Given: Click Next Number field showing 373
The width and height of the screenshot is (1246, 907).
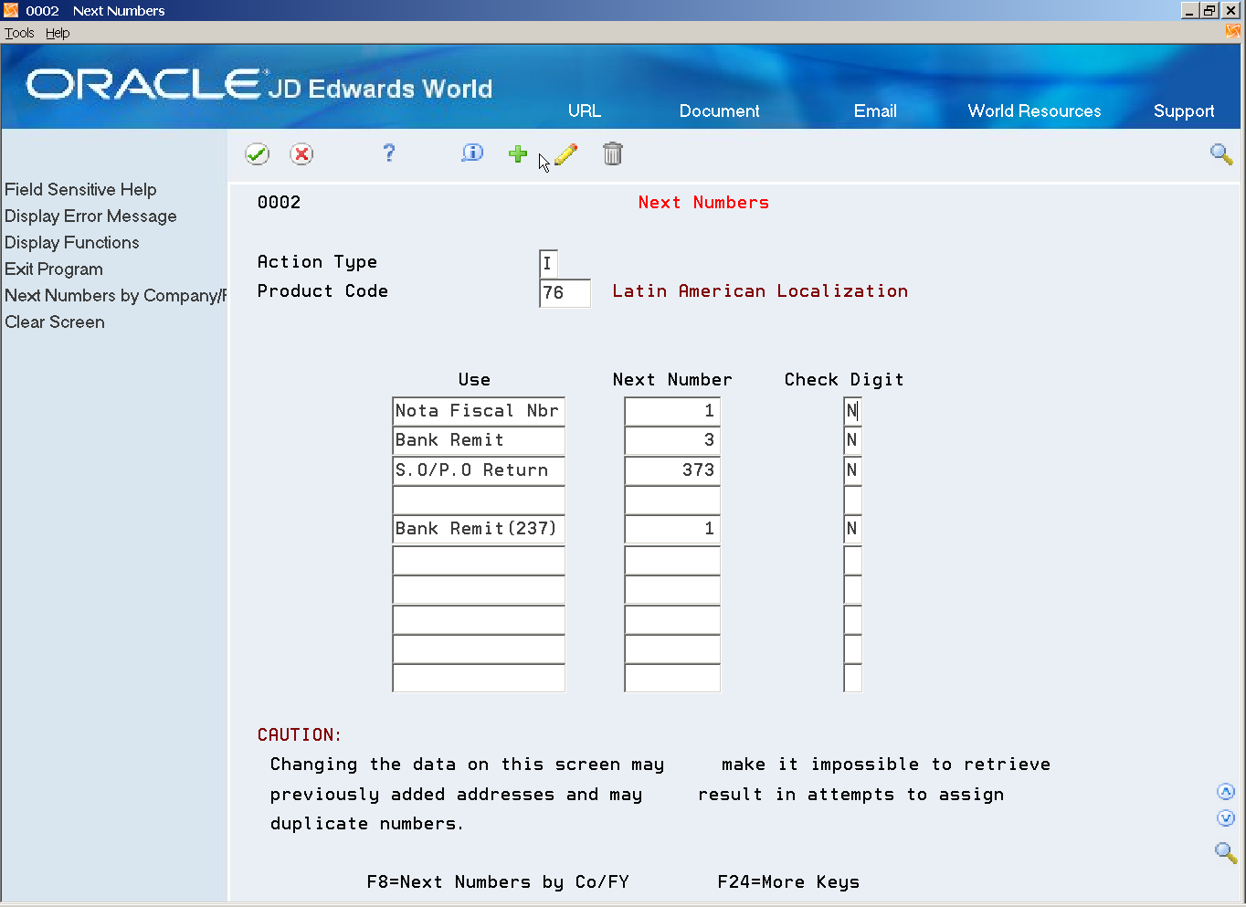Looking at the screenshot, I should click(672, 470).
